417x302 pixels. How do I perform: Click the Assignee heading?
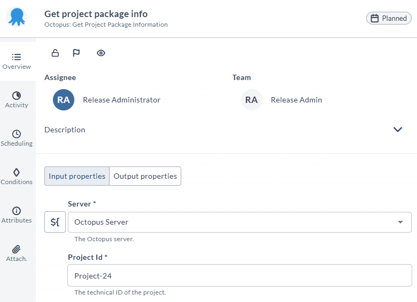coord(60,77)
